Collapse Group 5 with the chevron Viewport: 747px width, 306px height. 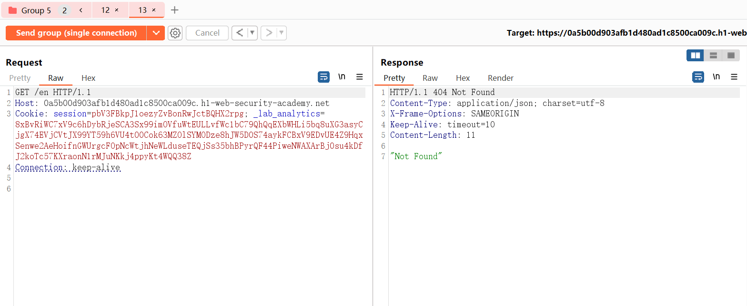(81, 10)
